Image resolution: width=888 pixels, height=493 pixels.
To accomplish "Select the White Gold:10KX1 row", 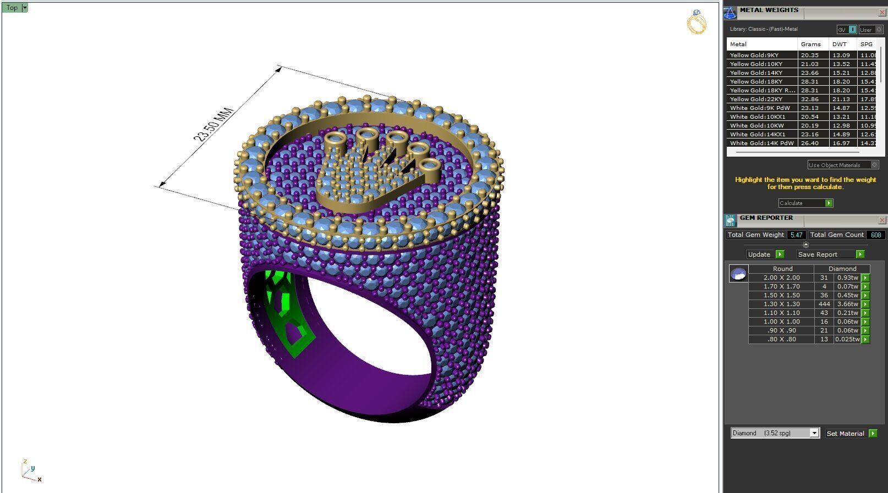I will tap(802, 117).
